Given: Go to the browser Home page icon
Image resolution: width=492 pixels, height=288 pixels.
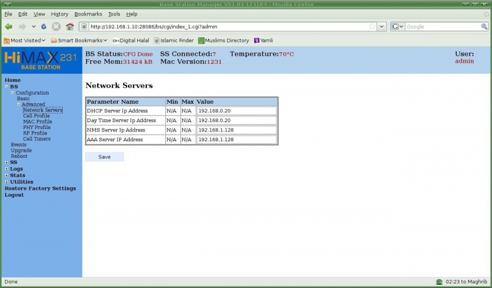Looking at the screenshot, I should pyautogui.click(x=69, y=26).
